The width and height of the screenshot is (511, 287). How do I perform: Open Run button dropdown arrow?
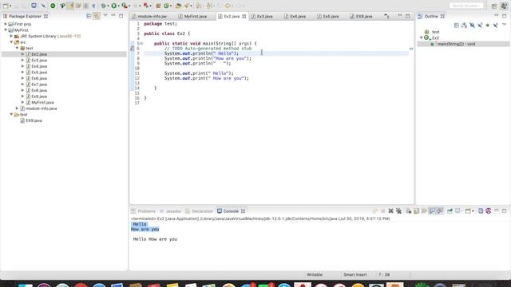(x=119, y=6)
